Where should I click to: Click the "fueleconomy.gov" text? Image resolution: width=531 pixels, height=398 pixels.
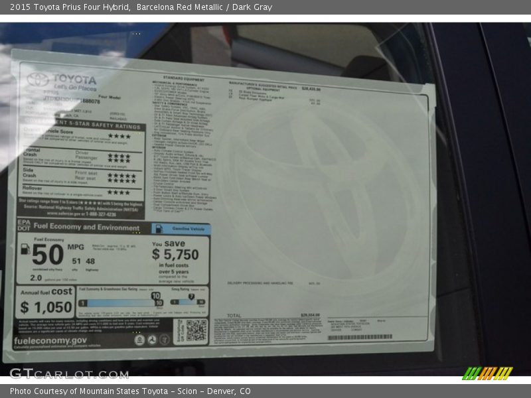point(50,340)
